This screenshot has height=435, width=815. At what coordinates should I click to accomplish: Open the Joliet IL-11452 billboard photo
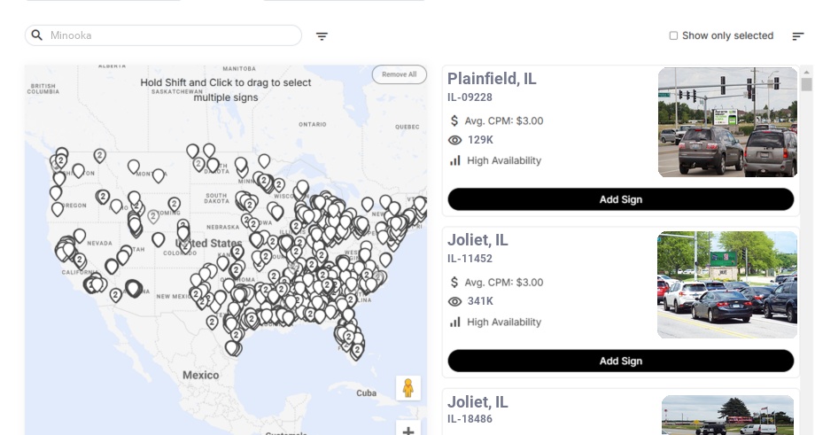click(x=727, y=284)
